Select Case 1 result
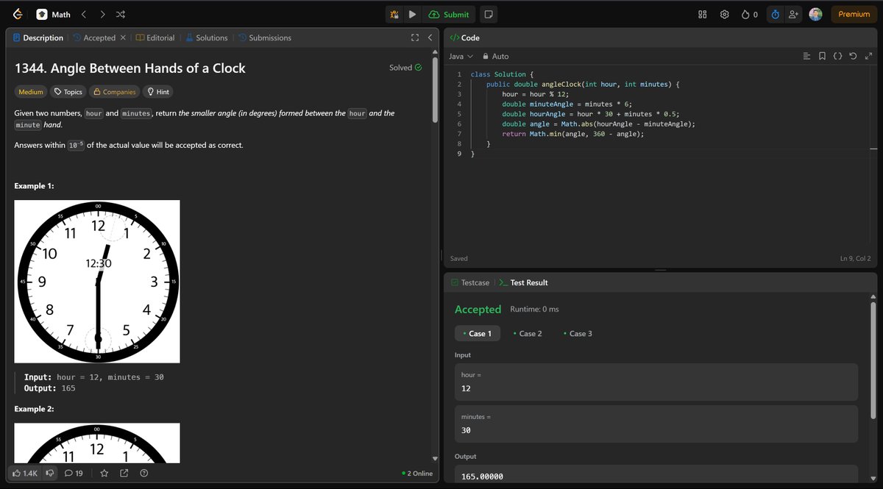Image resolution: width=883 pixels, height=489 pixels. [478, 334]
